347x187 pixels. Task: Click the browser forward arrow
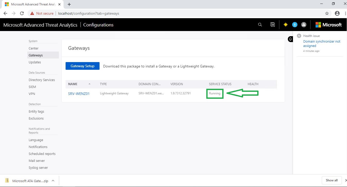coord(14,13)
